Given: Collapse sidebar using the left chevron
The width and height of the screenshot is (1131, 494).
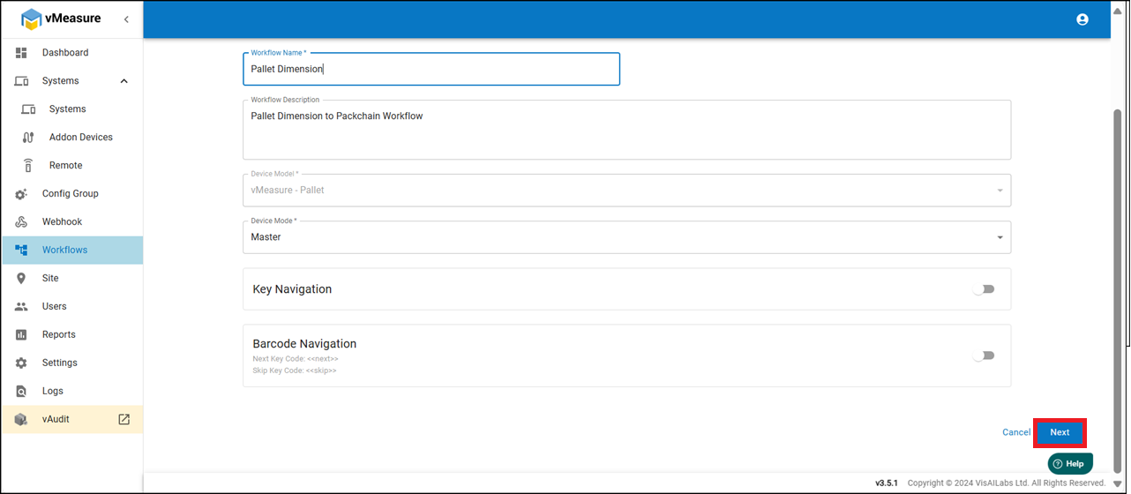Looking at the screenshot, I should (126, 19).
